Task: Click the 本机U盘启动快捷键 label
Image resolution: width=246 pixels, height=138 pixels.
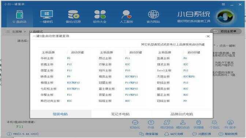Action: (x=21, y=122)
